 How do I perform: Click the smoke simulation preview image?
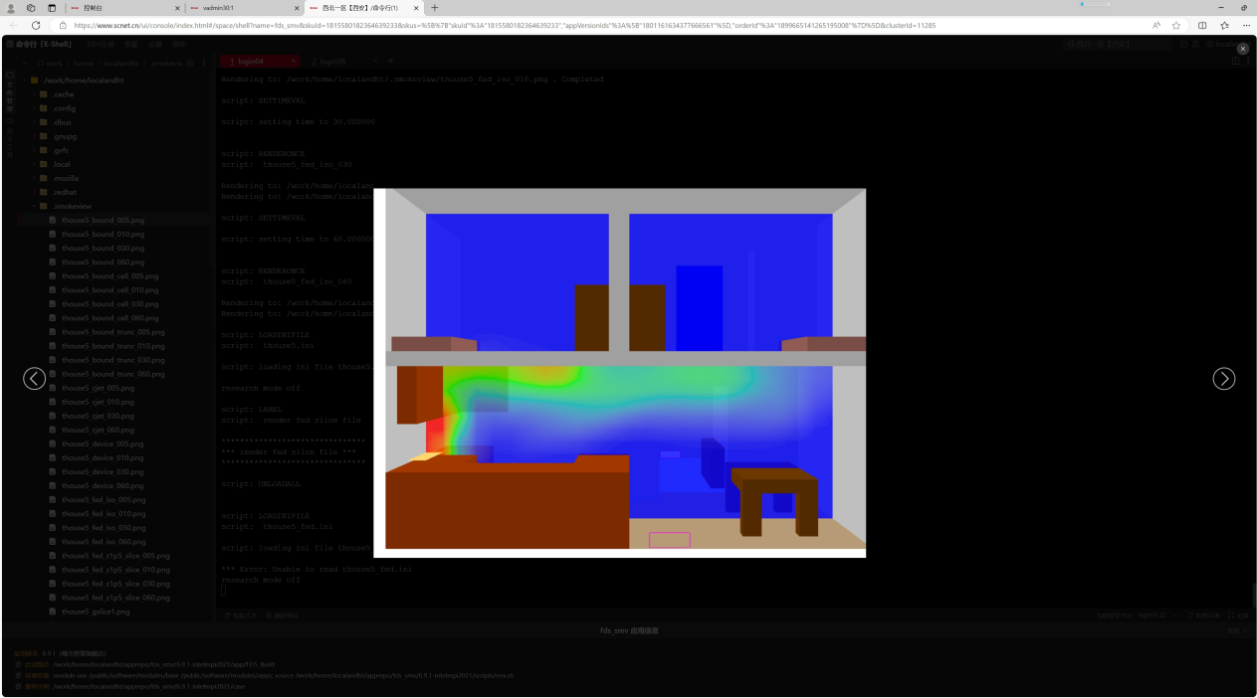(619, 373)
